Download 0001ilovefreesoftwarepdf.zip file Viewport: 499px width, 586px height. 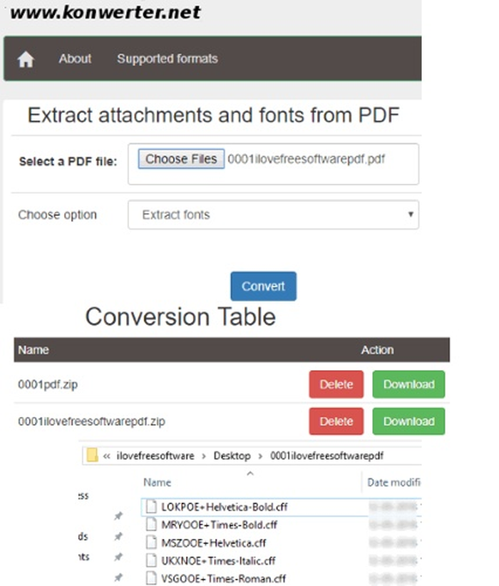[x=408, y=421]
